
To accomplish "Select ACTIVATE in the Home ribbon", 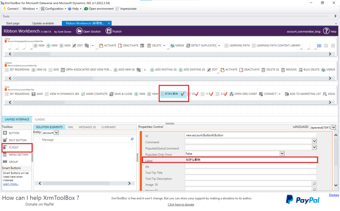I will click(108, 45).
